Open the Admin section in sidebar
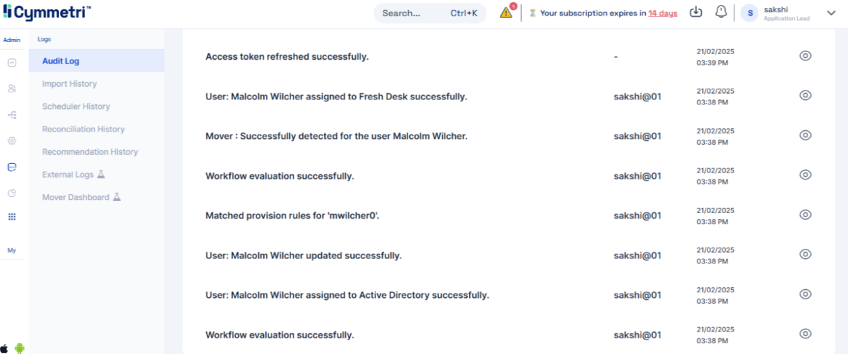 11,40
